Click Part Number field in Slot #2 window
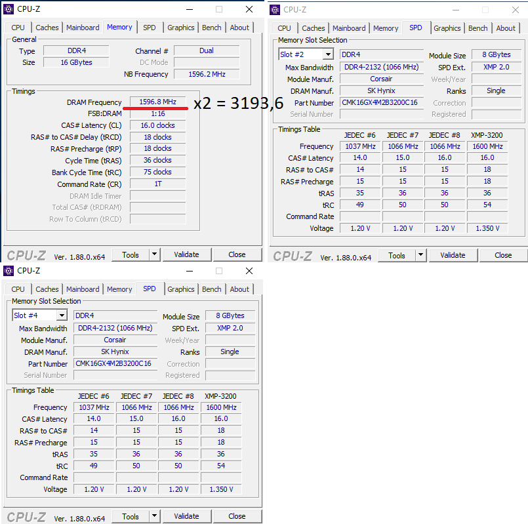The height and width of the screenshot is (524, 528). (x=382, y=102)
